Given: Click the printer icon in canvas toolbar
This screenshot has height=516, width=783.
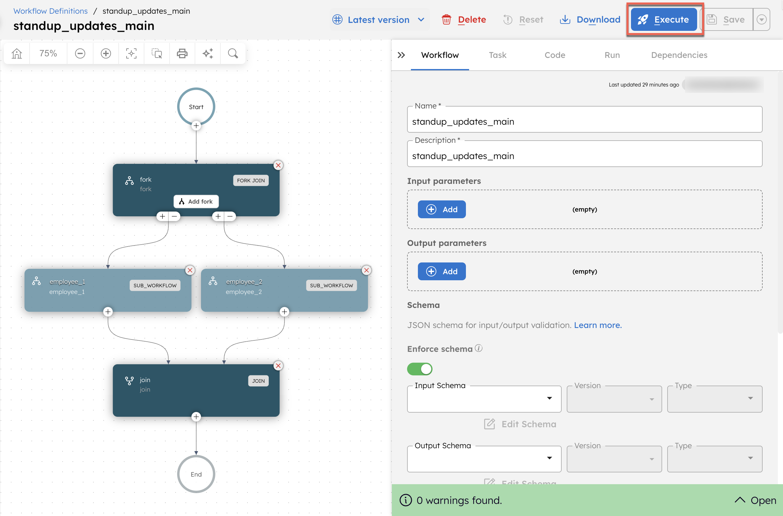Looking at the screenshot, I should click(182, 53).
